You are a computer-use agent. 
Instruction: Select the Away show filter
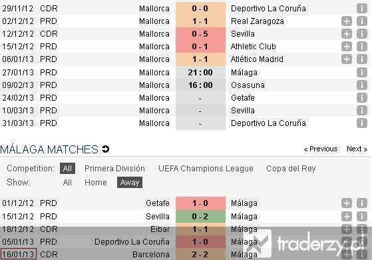[x=130, y=183]
